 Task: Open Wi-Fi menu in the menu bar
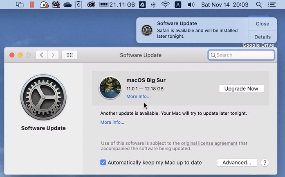click(165, 5)
